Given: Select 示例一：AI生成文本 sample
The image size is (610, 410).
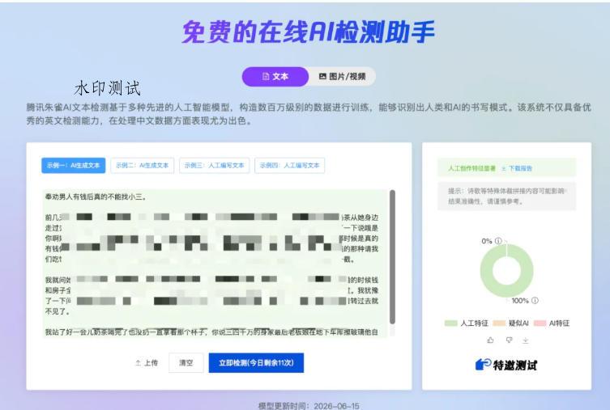Looking at the screenshot, I should click(x=73, y=166).
